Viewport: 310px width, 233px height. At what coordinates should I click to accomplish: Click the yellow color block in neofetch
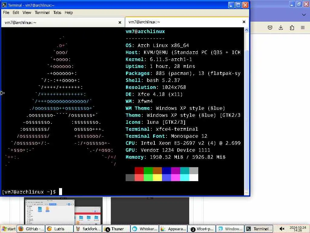(x=157, y=177)
